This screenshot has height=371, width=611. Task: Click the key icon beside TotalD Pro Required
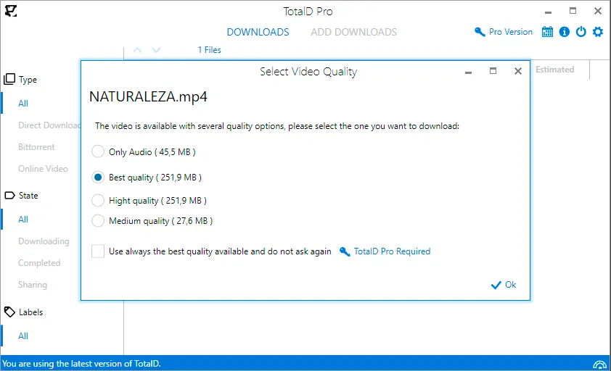(345, 251)
